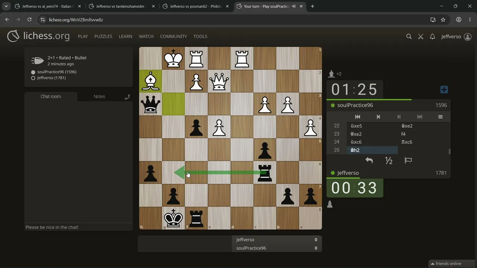Click soulPractice96 name above the move list

[355, 105]
